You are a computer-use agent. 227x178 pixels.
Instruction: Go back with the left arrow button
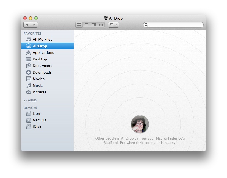27,25
